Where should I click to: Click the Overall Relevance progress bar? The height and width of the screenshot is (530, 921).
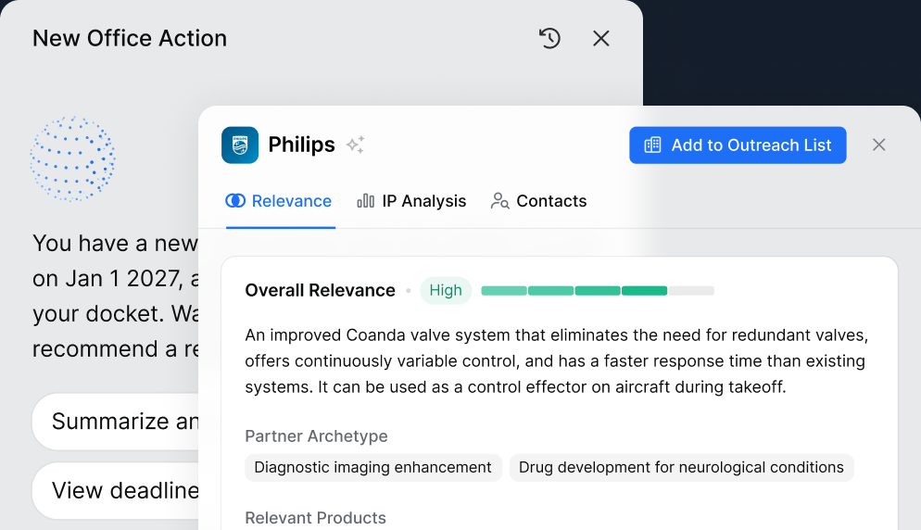point(598,291)
